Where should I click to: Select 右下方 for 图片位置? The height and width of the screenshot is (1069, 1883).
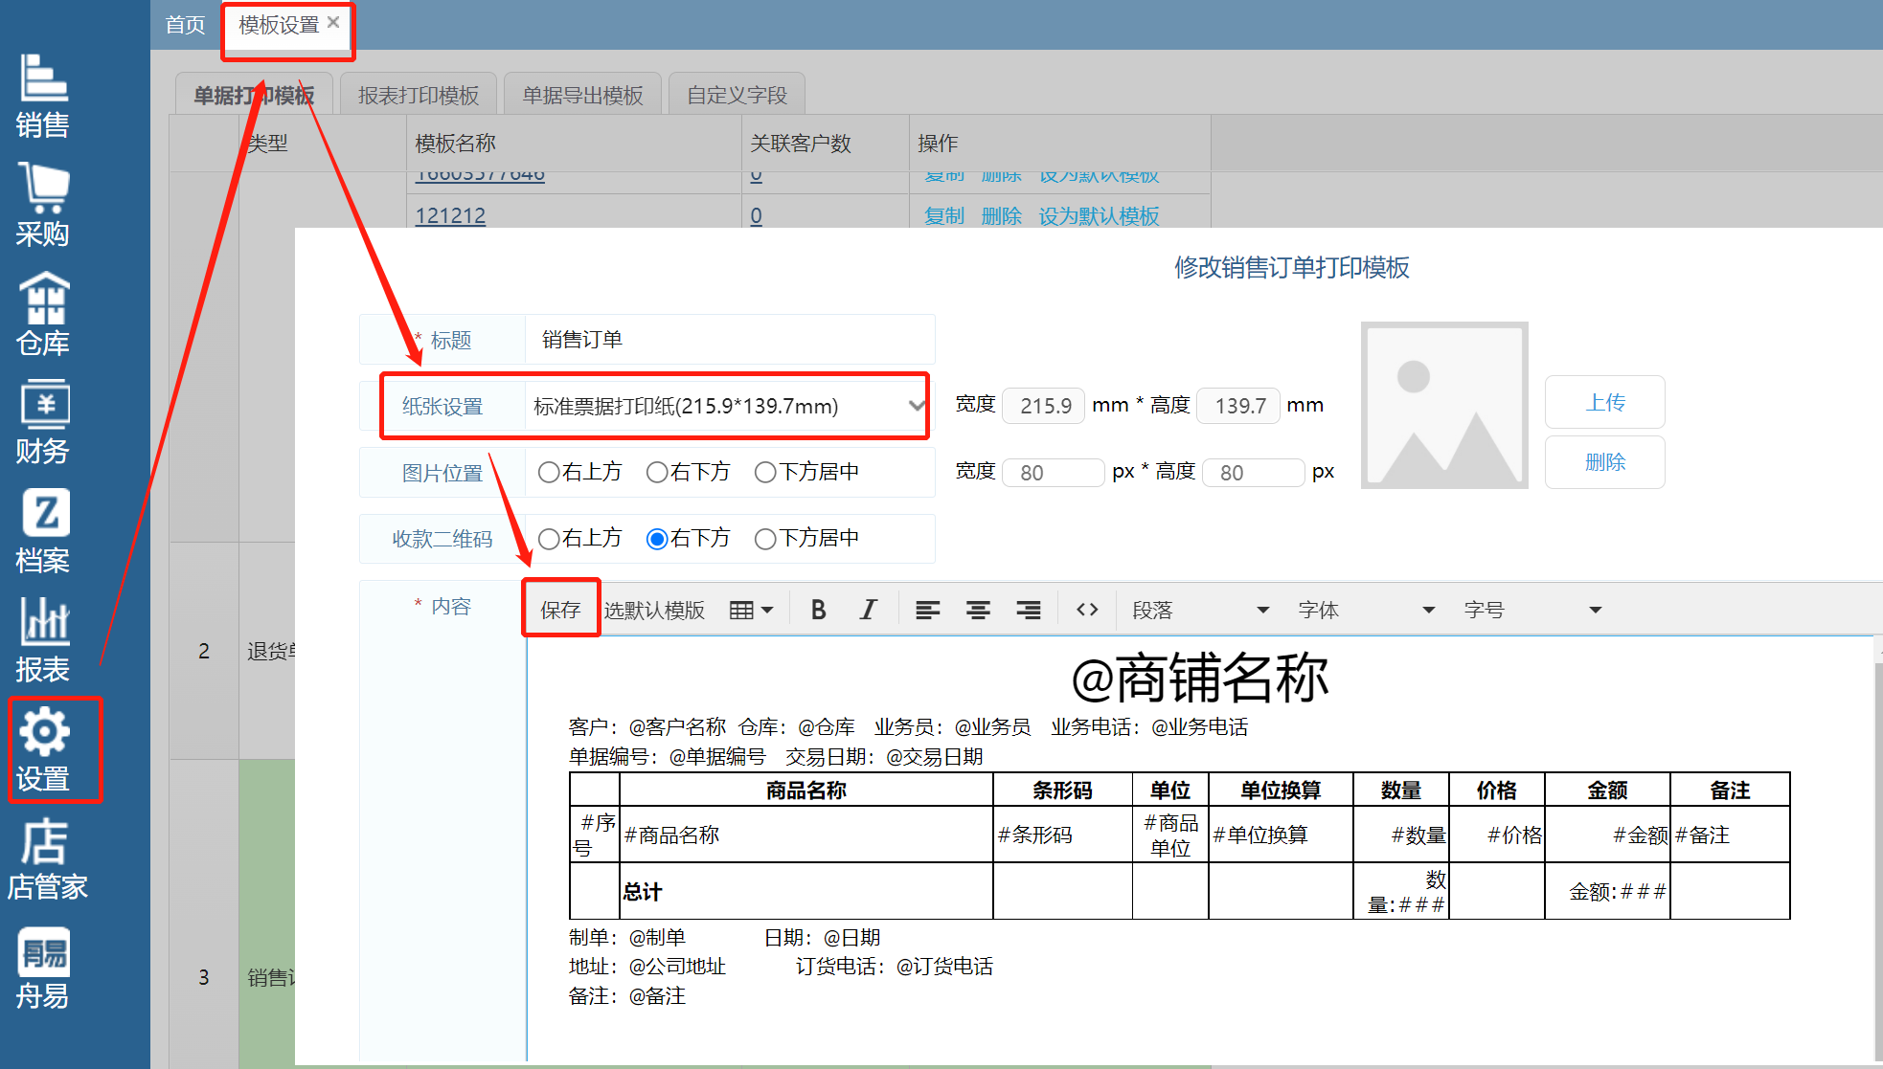657,472
